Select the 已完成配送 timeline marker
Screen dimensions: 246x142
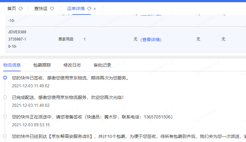tap(5, 97)
